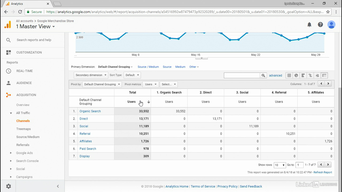Open the Other primary dimension dropdown
This screenshot has width=342, height=192.
(x=194, y=67)
